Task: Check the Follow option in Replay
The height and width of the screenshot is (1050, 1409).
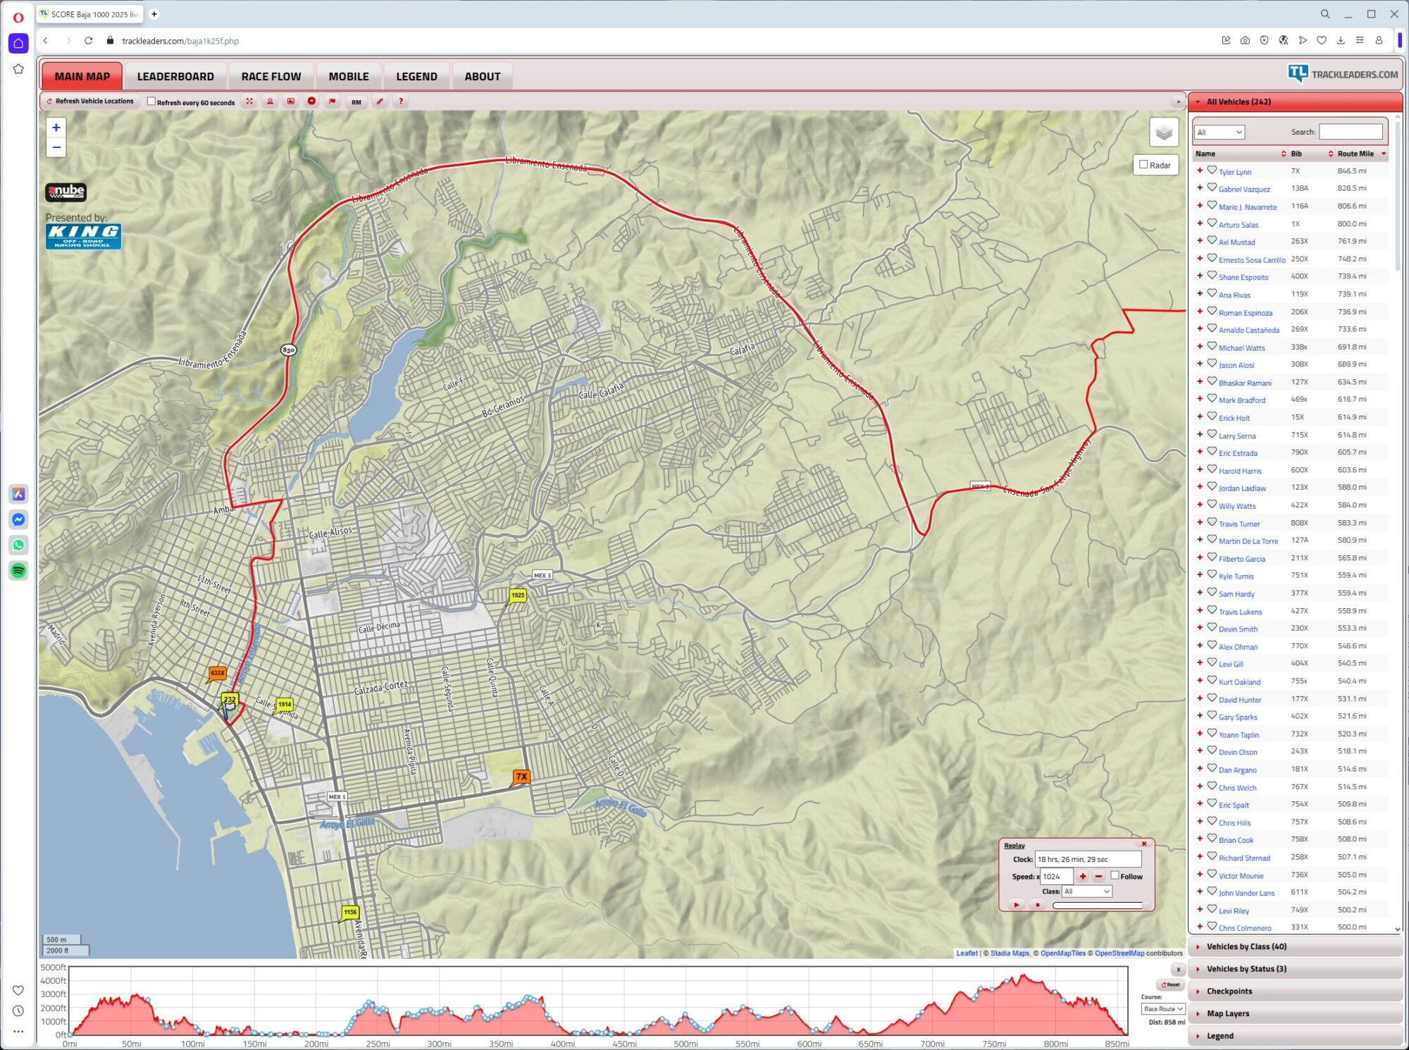Action: pyautogui.click(x=1115, y=875)
